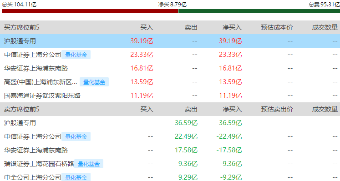
Task: Open buyer 中信证券上海分公司 seat name
Action: click(33, 55)
